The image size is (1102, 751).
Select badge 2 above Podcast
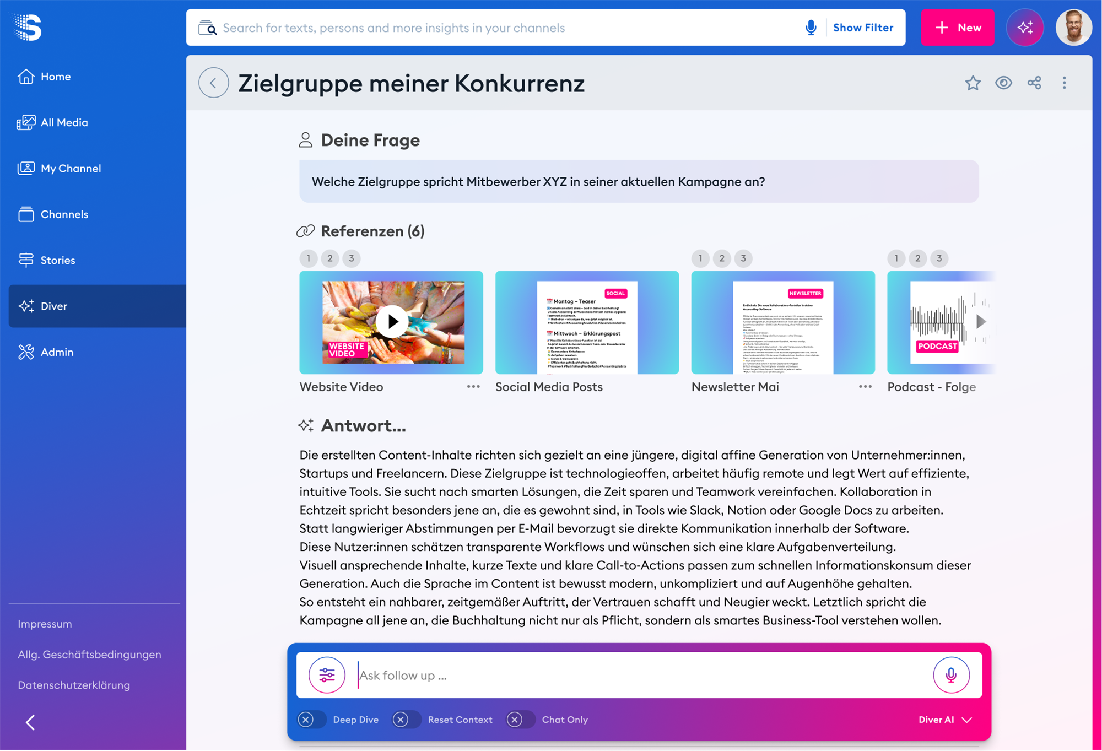click(918, 258)
